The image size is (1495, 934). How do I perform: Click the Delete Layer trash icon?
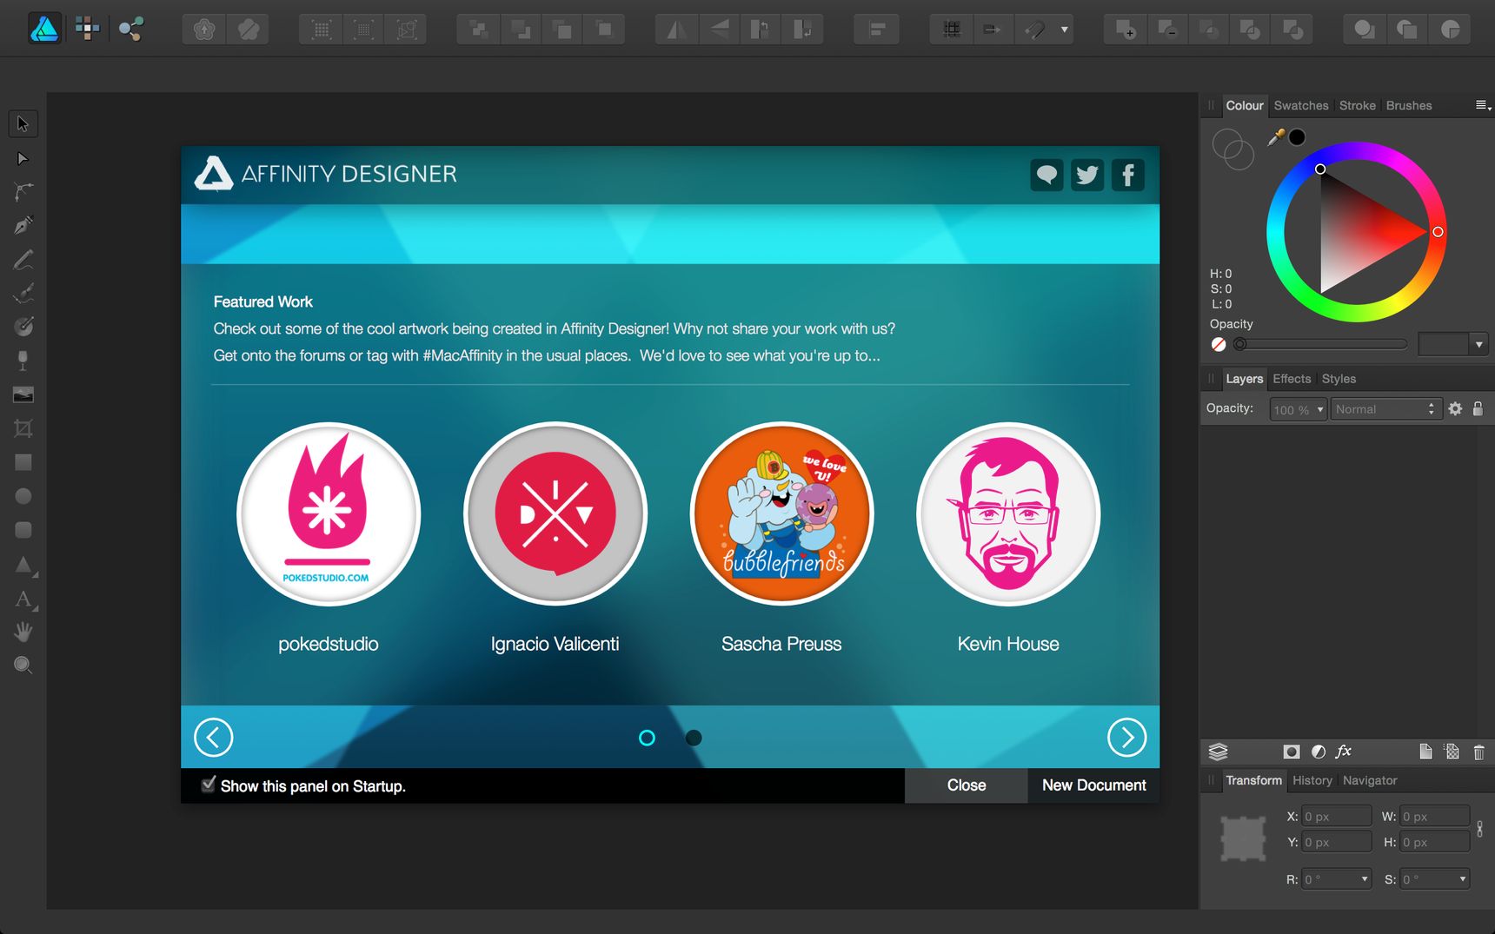tap(1478, 752)
